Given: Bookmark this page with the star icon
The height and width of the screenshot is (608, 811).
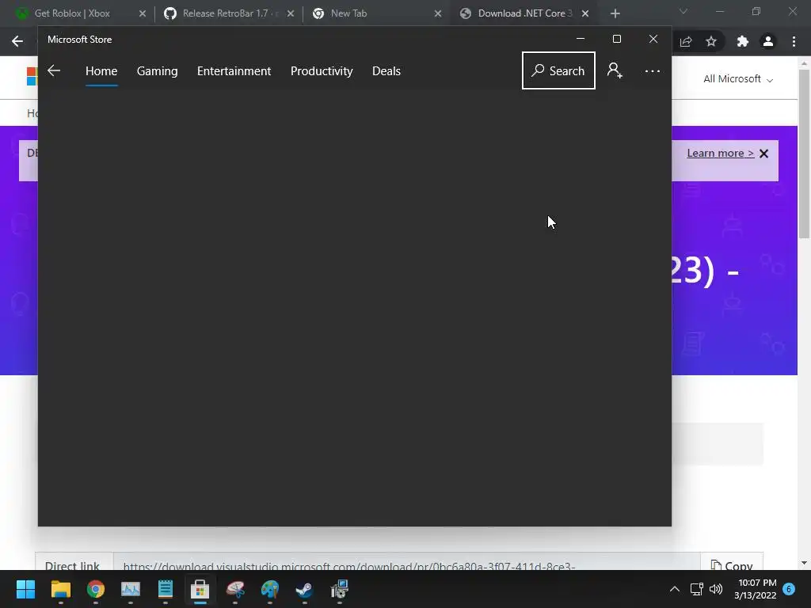Looking at the screenshot, I should click(711, 41).
